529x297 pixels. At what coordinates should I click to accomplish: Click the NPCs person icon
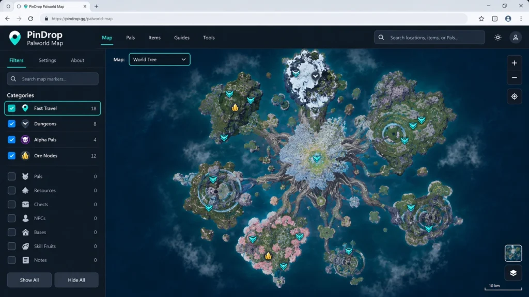pos(25,218)
